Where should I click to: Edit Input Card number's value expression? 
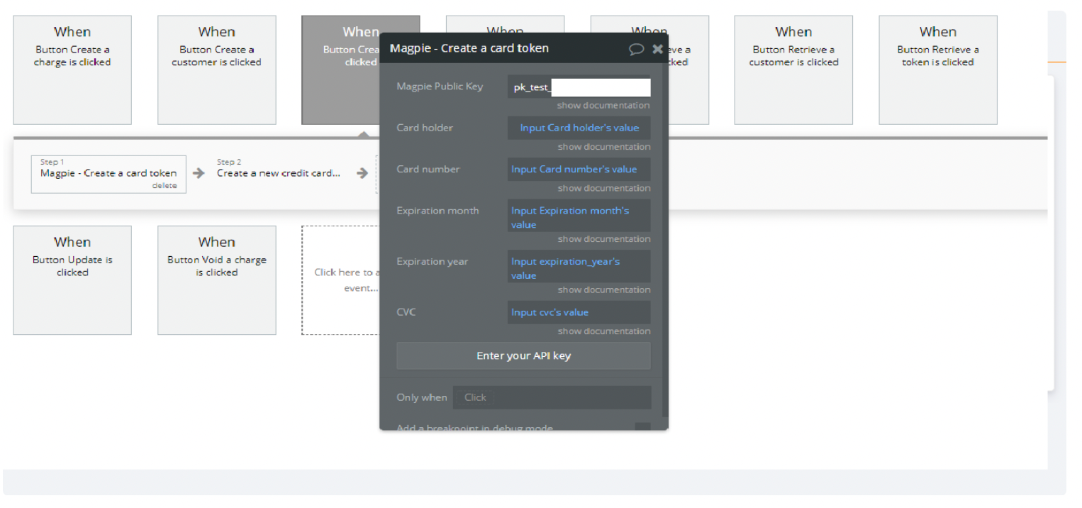pos(579,170)
